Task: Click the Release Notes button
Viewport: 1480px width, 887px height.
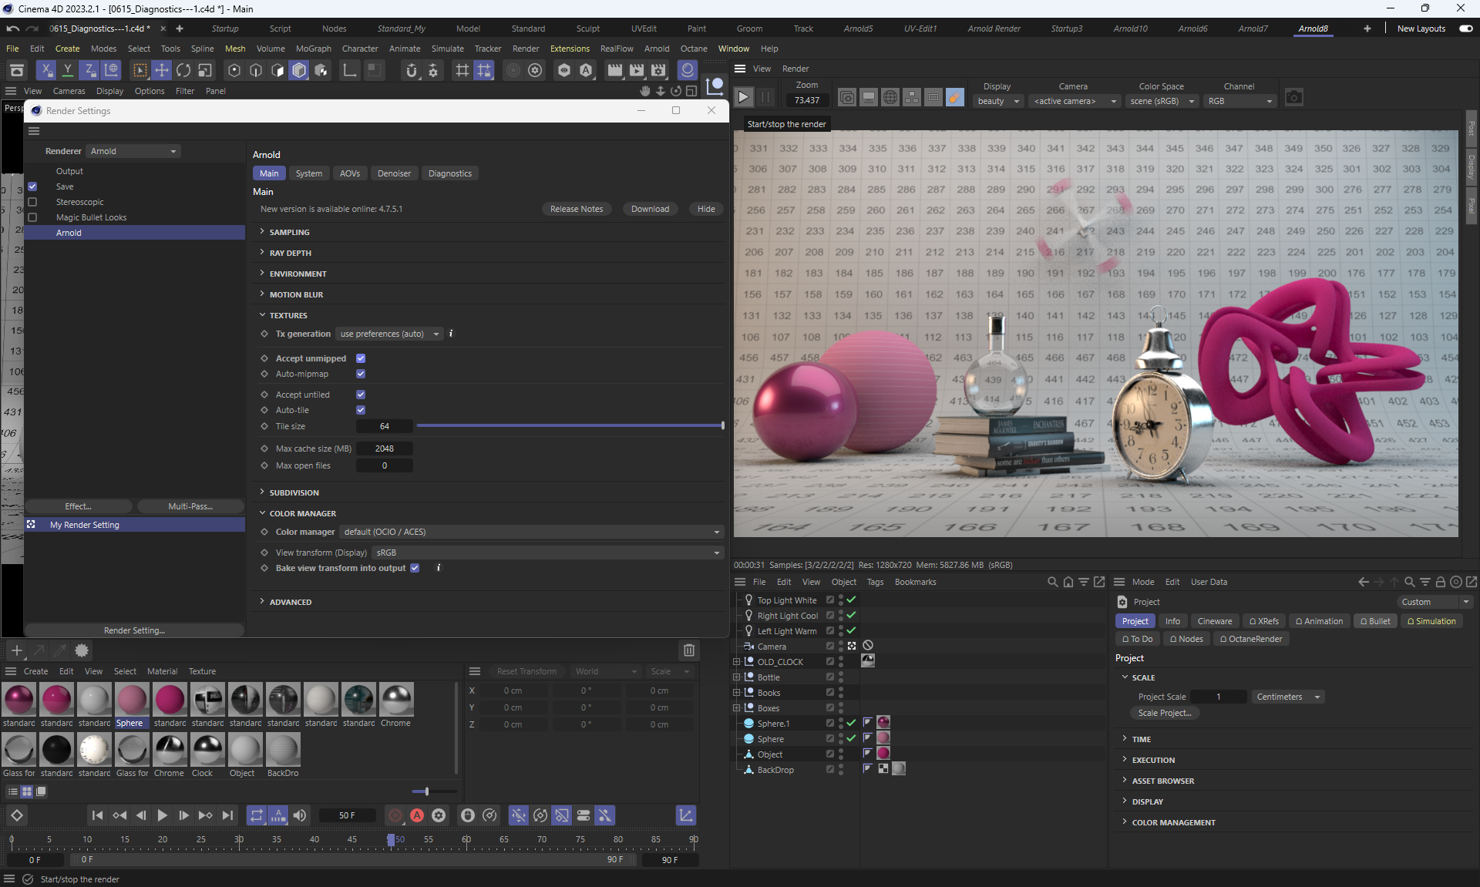Action: click(x=576, y=209)
